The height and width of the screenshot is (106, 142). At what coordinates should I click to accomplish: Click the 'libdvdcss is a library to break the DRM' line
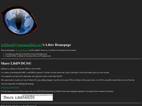tap(21, 69)
